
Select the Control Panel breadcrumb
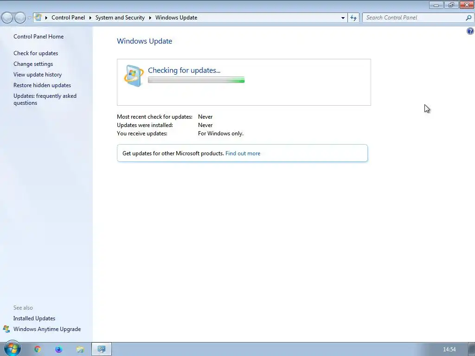pyautogui.click(x=68, y=18)
